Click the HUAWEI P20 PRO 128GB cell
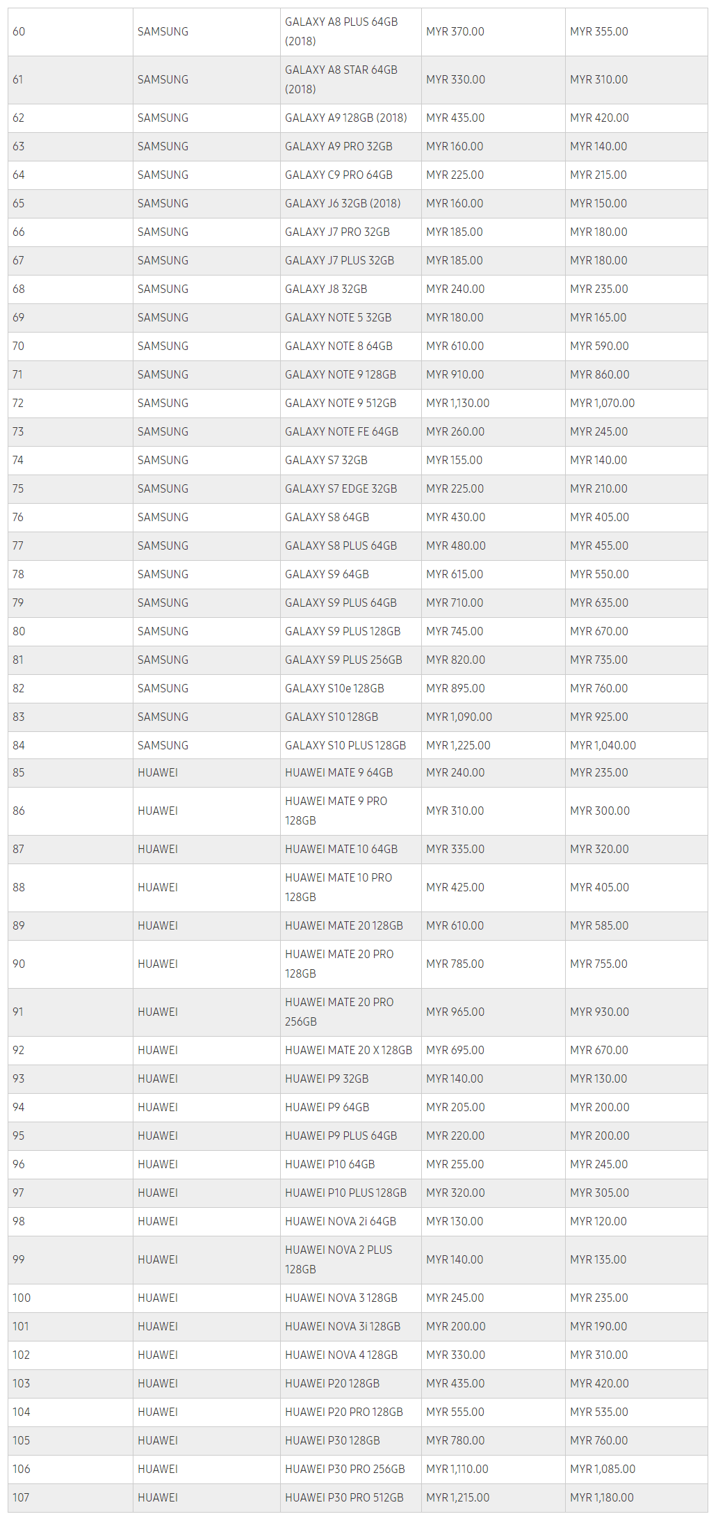718x1521 pixels. 344,1412
